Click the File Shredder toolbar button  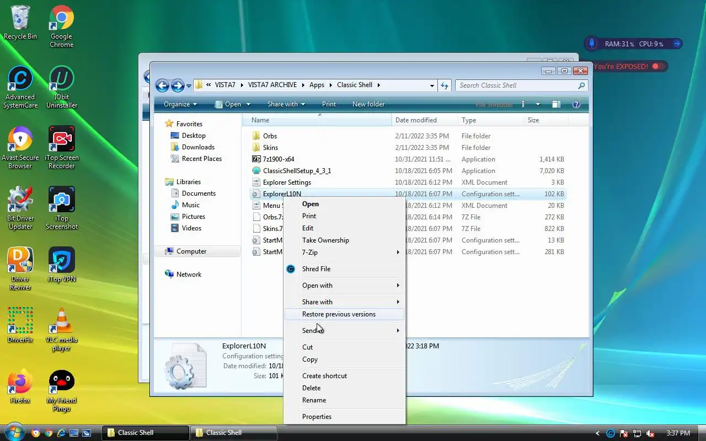click(494, 104)
